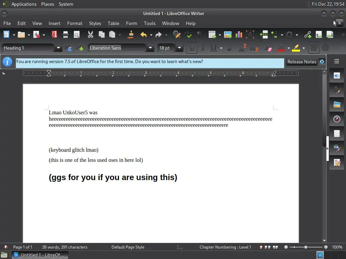Click Default Page Style in status bar
Image resolution: width=346 pixels, height=259 pixels.
pyautogui.click(x=128, y=247)
